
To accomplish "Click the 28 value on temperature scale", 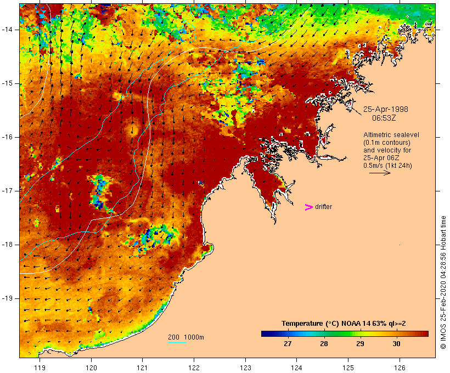I will (324, 343).
